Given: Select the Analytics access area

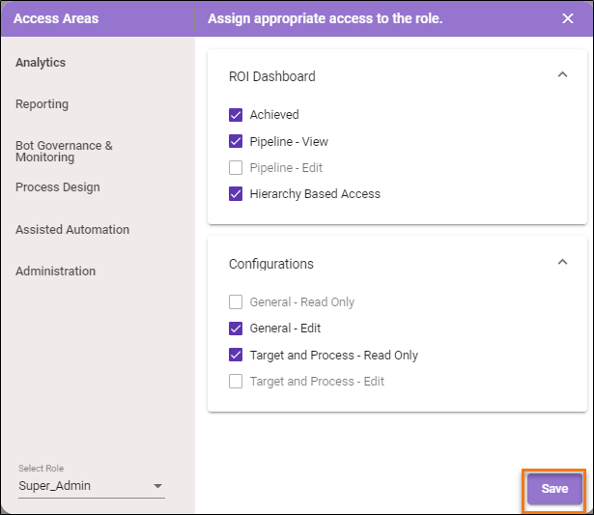Looking at the screenshot, I should (x=41, y=63).
